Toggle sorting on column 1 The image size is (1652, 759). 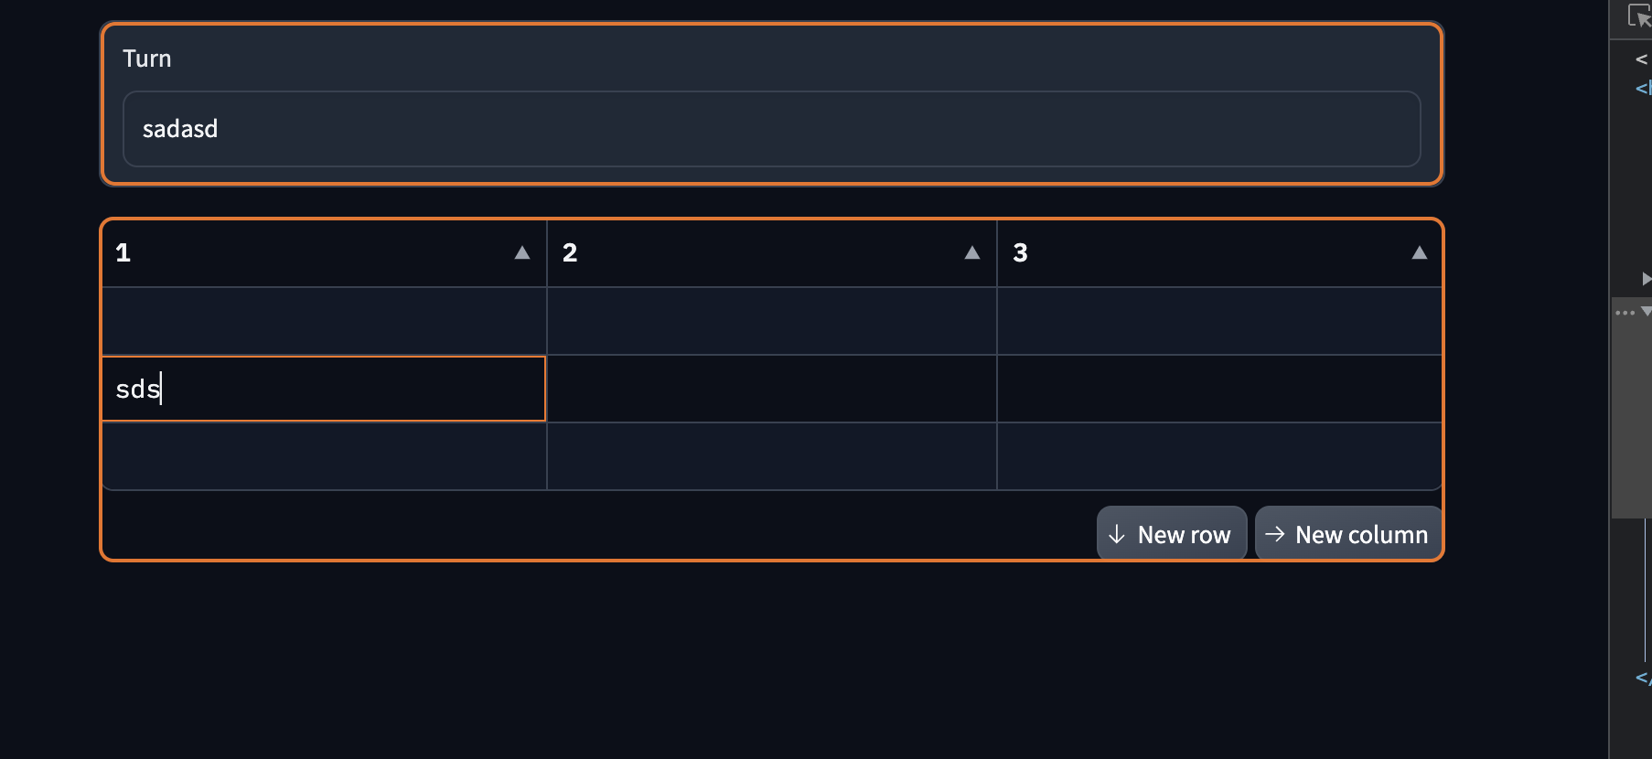521,252
